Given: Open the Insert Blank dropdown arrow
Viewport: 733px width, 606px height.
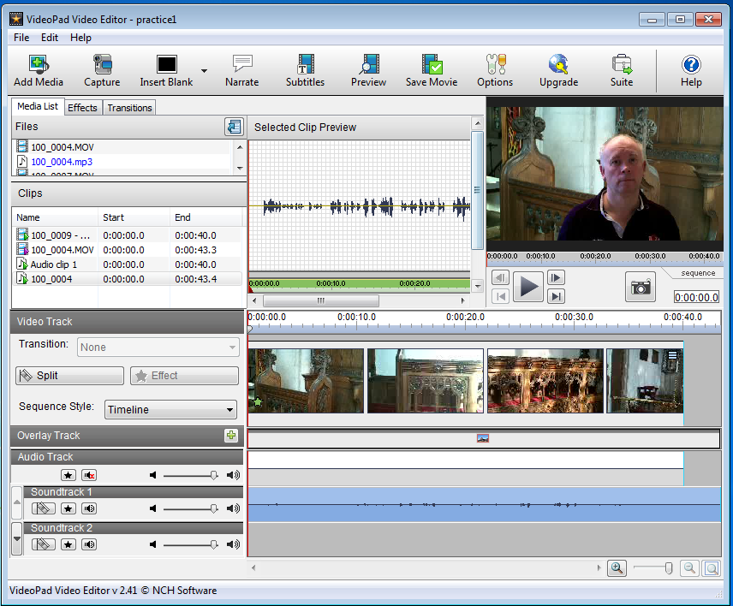Looking at the screenshot, I should (x=205, y=71).
